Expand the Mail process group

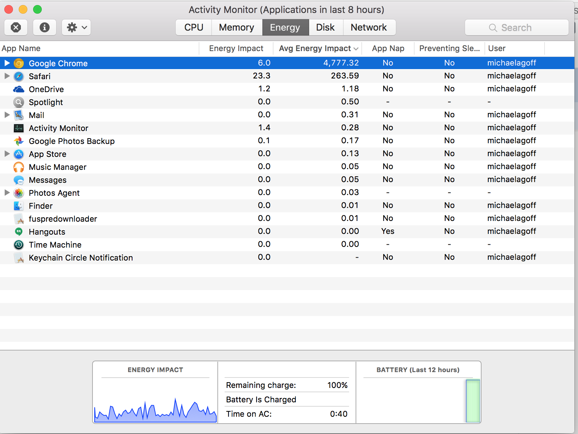[x=7, y=115]
